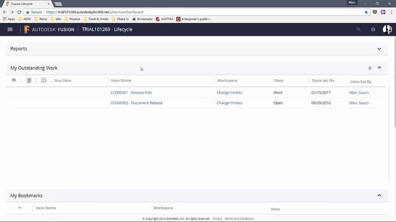Click the 01/15/2017 date cell
396x222 pixels.
[321, 92]
